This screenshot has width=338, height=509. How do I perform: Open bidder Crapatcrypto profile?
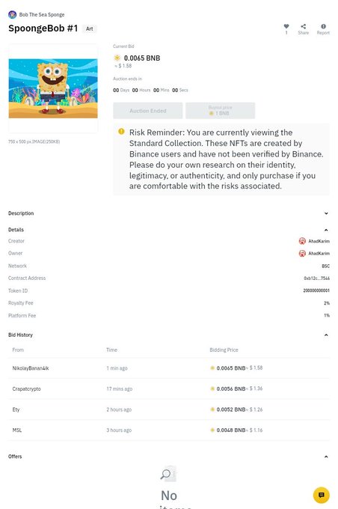pos(27,389)
